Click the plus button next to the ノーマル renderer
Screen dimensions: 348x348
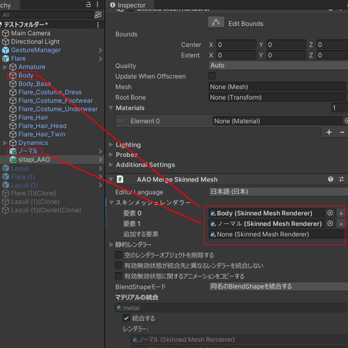point(341,224)
